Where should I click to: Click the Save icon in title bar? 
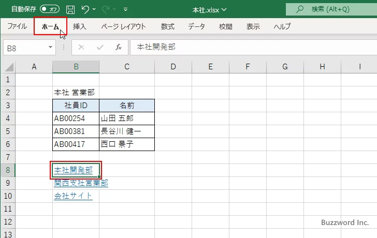[x=70, y=10]
